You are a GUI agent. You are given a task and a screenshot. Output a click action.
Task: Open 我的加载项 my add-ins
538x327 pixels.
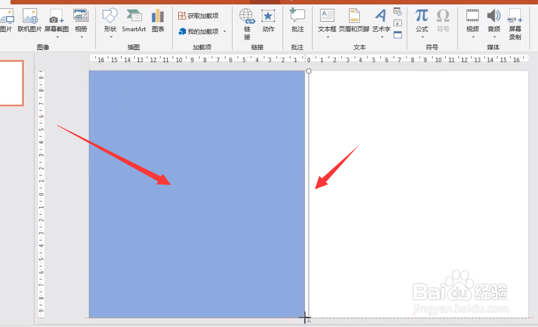pyautogui.click(x=199, y=32)
